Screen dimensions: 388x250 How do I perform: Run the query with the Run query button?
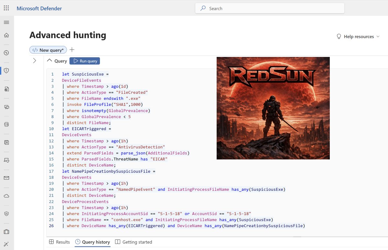(x=84, y=61)
